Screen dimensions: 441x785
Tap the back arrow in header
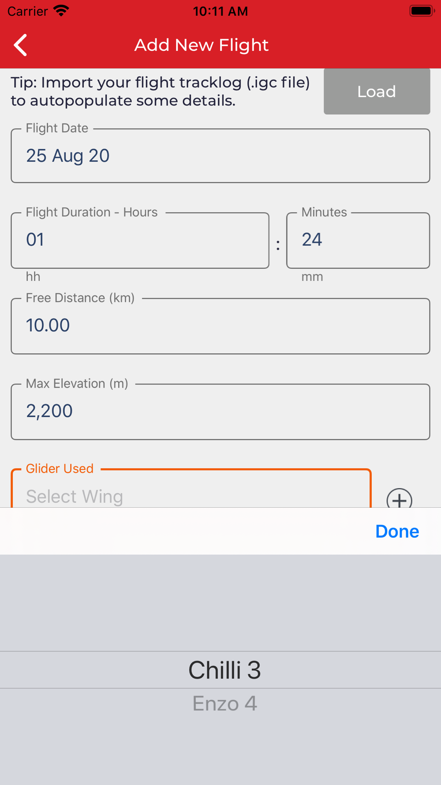[x=20, y=45]
